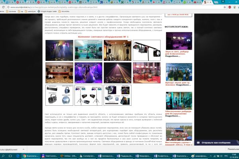Switch to Comedy taskbar window
Viewport: 239px width, 159px height.
coord(87,156)
